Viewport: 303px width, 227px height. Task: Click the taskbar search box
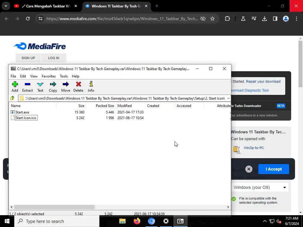(57, 221)
